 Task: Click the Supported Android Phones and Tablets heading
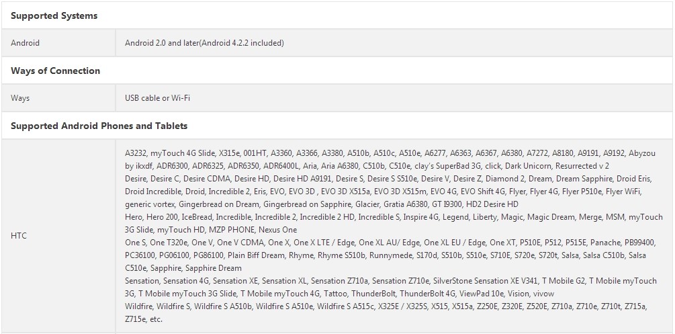99,126
